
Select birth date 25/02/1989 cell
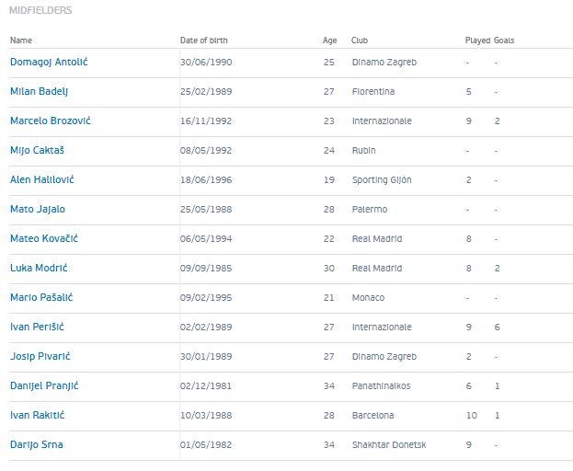tap(206, 91)
